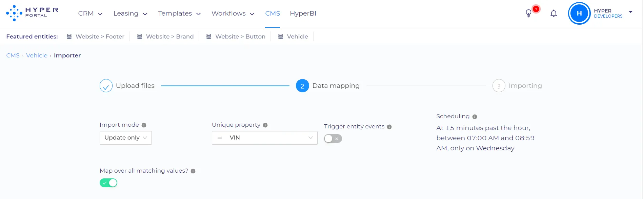
Task: Click the Upload files step checkmark icon
Action: click(106, 86)
